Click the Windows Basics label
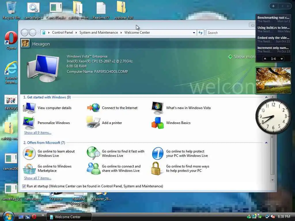295x221 pixels. (178, 123)
